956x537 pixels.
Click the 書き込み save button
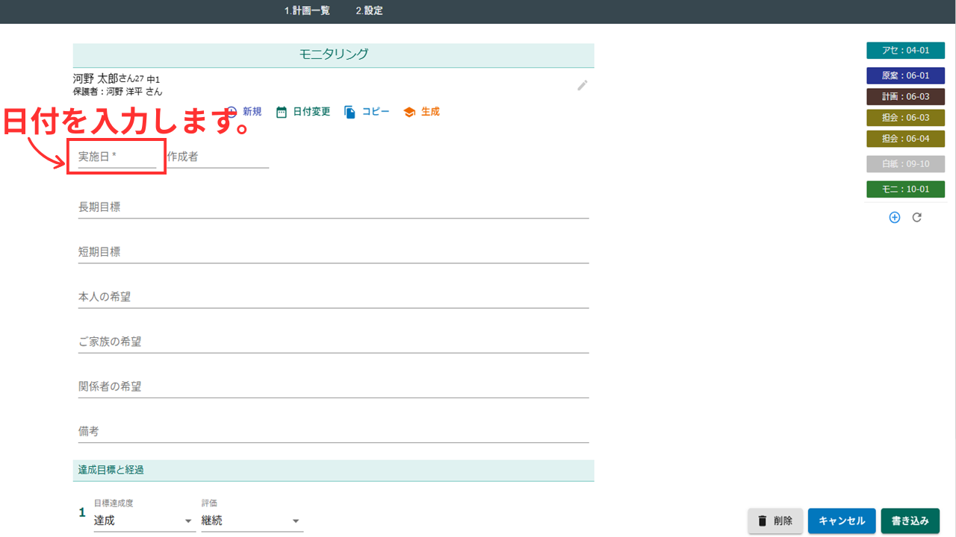point(910,521)
